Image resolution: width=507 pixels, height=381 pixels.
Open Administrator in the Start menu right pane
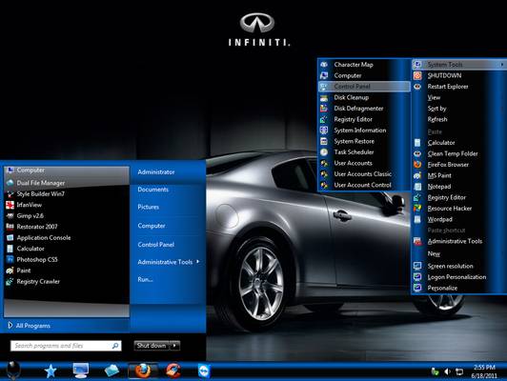tap(156, 171)
